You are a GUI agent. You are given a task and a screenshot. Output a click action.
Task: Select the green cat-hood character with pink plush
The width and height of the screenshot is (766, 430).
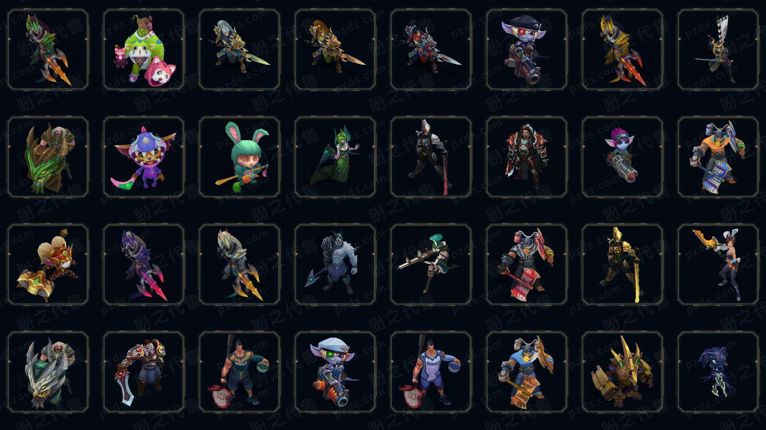[x=144, y=50]
